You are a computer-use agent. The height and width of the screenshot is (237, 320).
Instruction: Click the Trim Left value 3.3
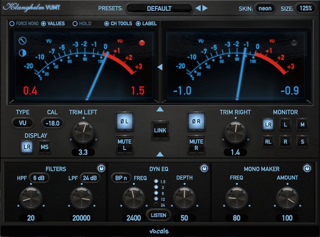point(83,152)
